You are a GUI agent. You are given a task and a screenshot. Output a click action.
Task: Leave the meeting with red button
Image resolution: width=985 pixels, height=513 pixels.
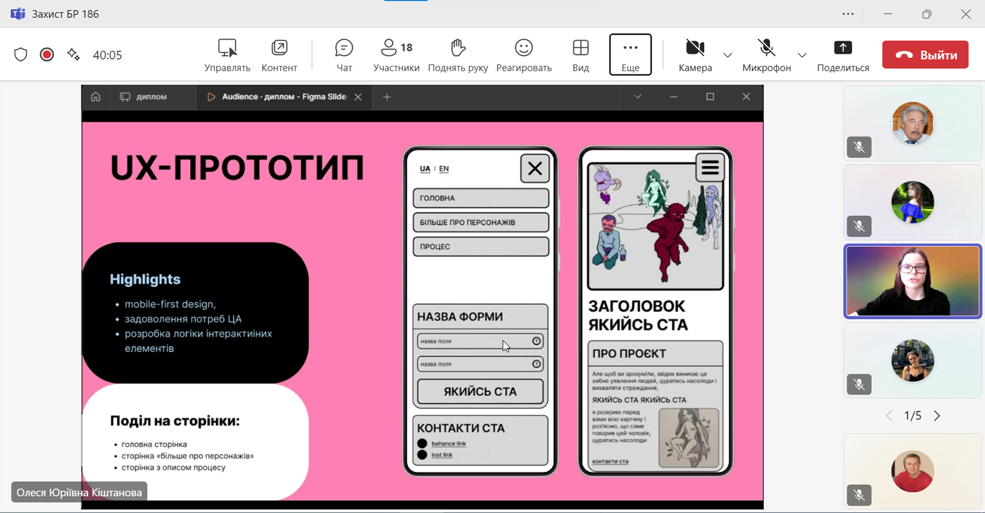pos(925,55)
